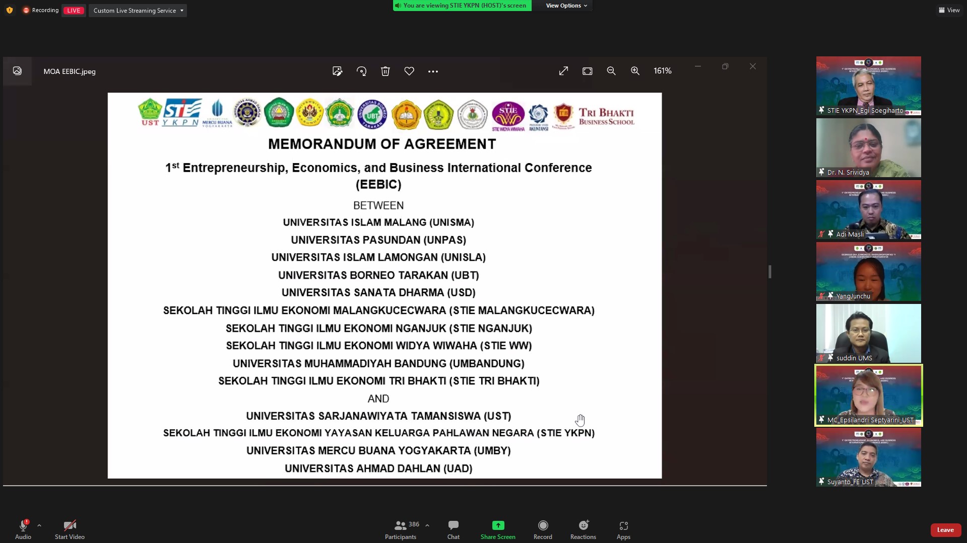Click the Delete trash icon in the Photos toolbar
Viewport: 967px width, 543px height.
point(385,71)
